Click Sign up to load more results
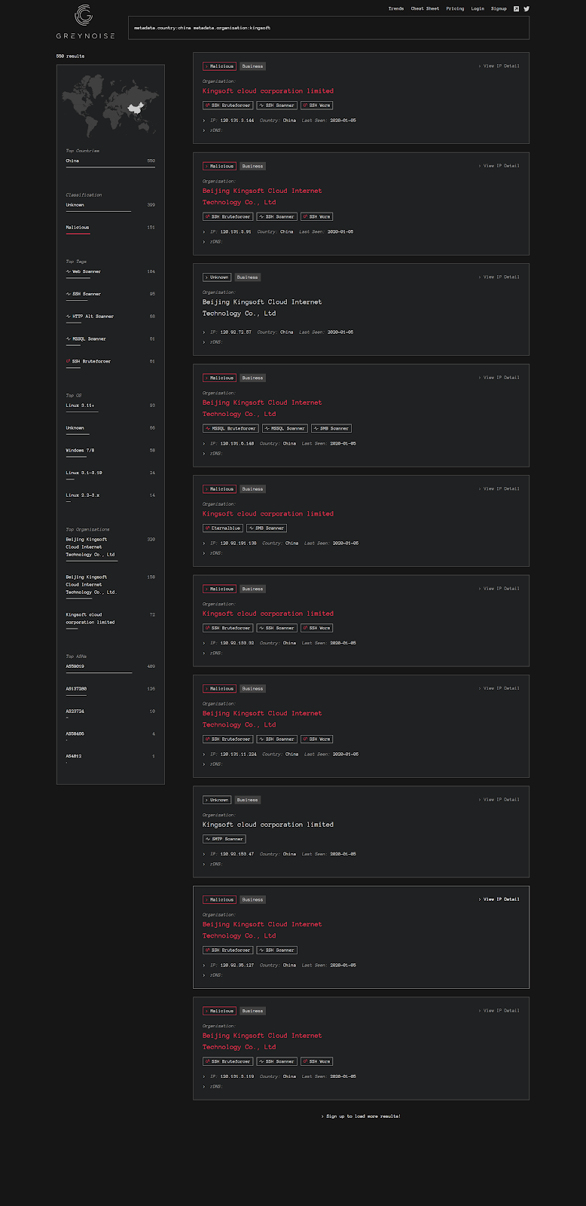Viewport: 586px width, 1206px height. (361, 1116)
